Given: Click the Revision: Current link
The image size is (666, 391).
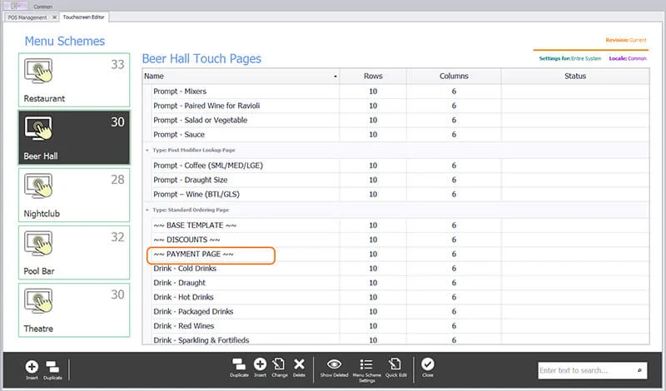Looking at the screenshot, I should coord(626,40).
